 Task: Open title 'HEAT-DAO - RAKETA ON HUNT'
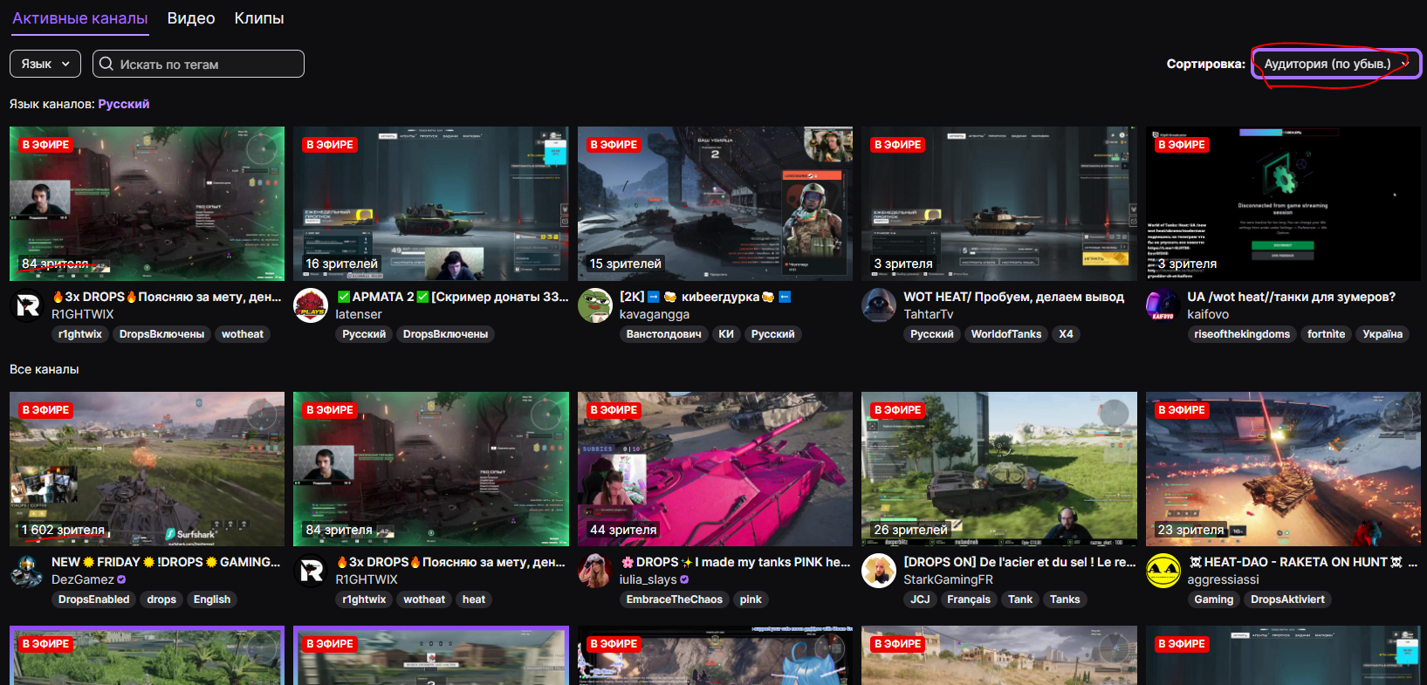coord(1302,562)
